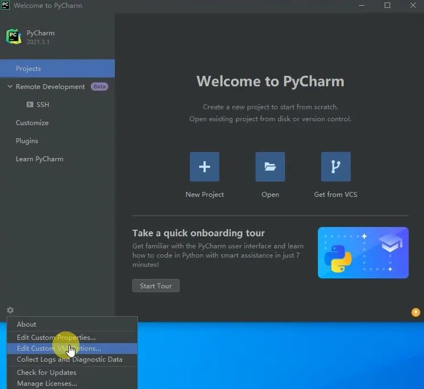Image resolution: width=424 pixels, height=389 pixels.
Task: Open the Customize section
Action: 32,123
